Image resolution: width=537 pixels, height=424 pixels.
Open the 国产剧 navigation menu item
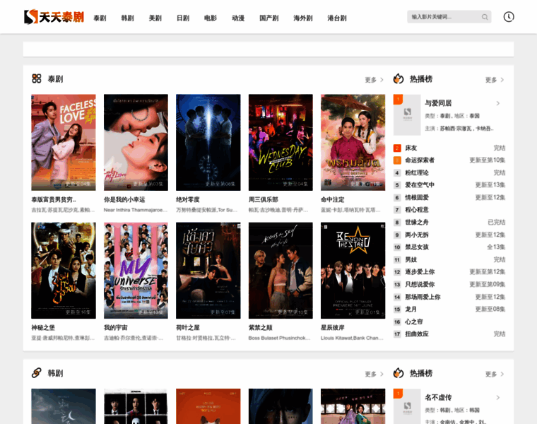[268, 18]
